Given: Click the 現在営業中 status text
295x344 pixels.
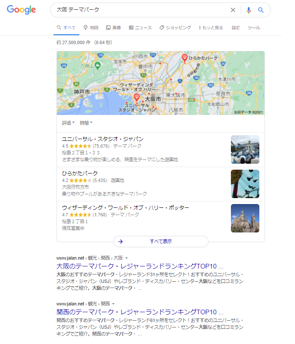Looking at the screenshot, I should point(73,228).
